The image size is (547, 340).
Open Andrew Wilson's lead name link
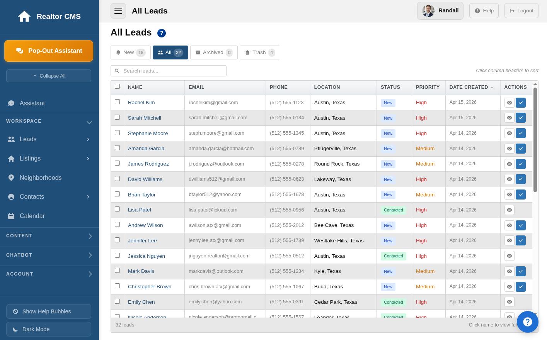145,225
